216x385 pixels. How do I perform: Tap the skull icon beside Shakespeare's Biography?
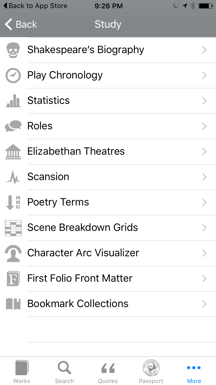click(x=13, y=50)
